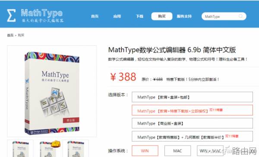Select the 购买 navigation tab
Viewport: 259px width, 157px height.
tap(162, 16)
